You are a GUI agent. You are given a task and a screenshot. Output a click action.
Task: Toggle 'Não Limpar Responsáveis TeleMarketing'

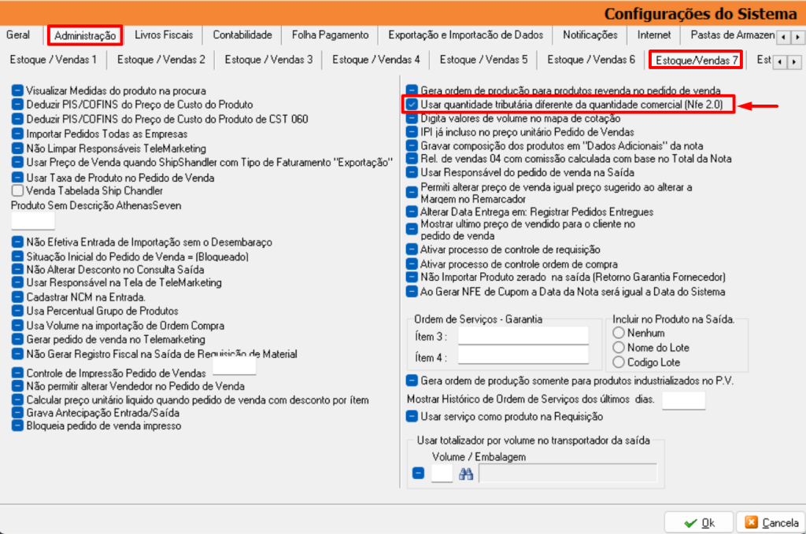point(17,149)
